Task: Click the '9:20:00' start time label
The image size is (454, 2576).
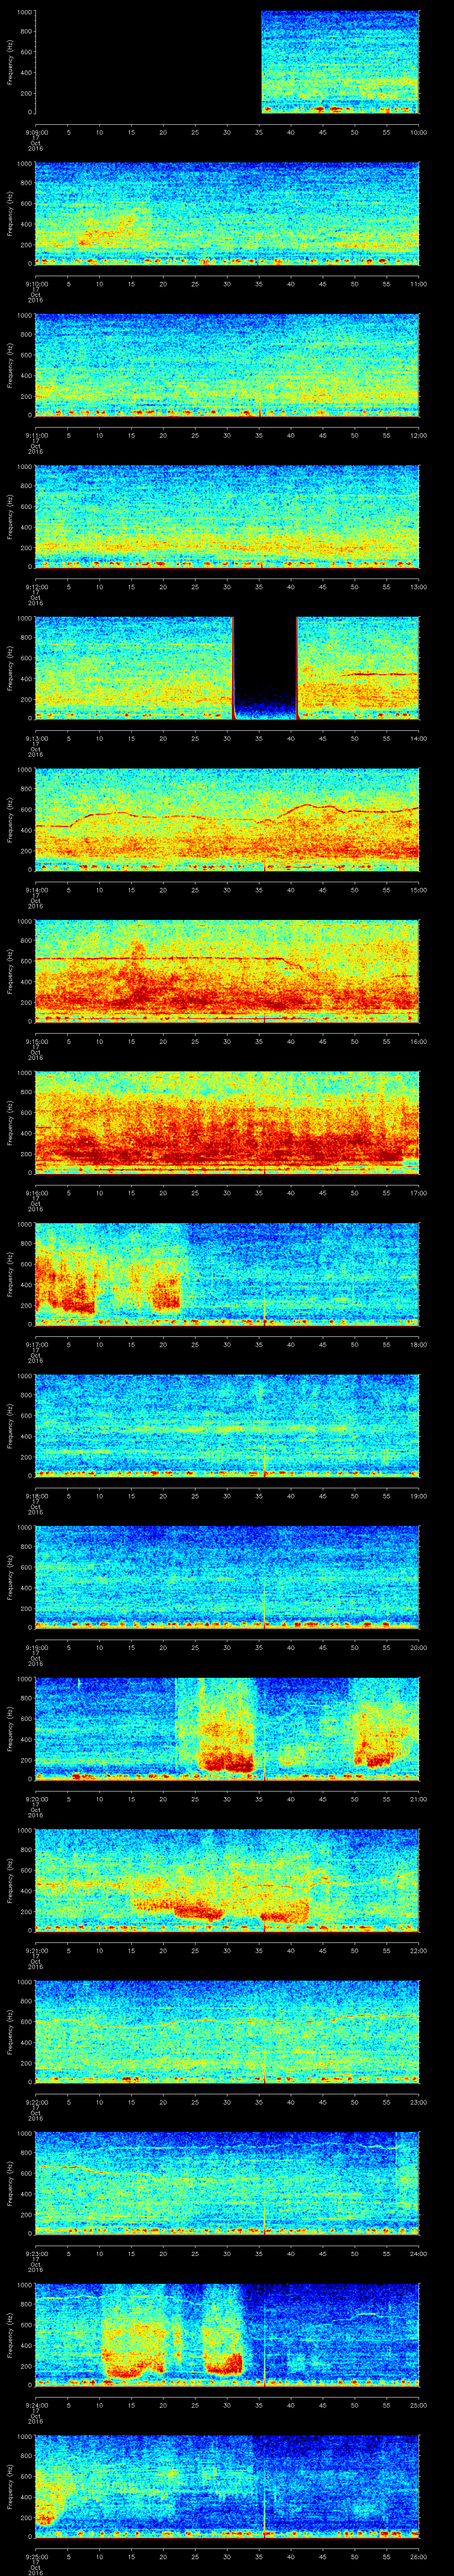Action: pyautogui.click(x=36, y=1799)
